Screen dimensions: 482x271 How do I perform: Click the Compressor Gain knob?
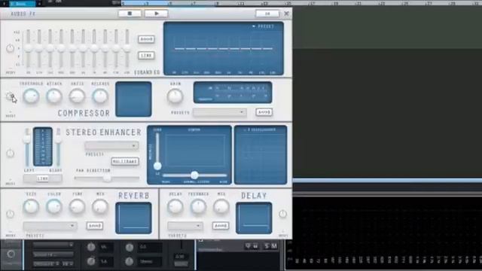(x=175, y=96)
